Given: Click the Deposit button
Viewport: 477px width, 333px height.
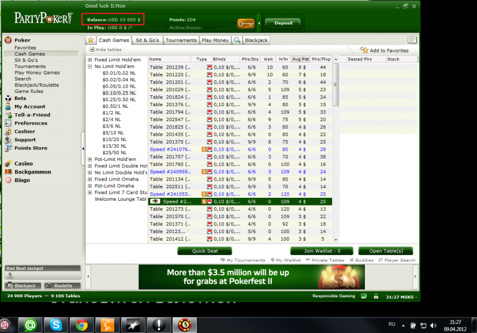Looking at the screenshot, I should pos(283,23).
